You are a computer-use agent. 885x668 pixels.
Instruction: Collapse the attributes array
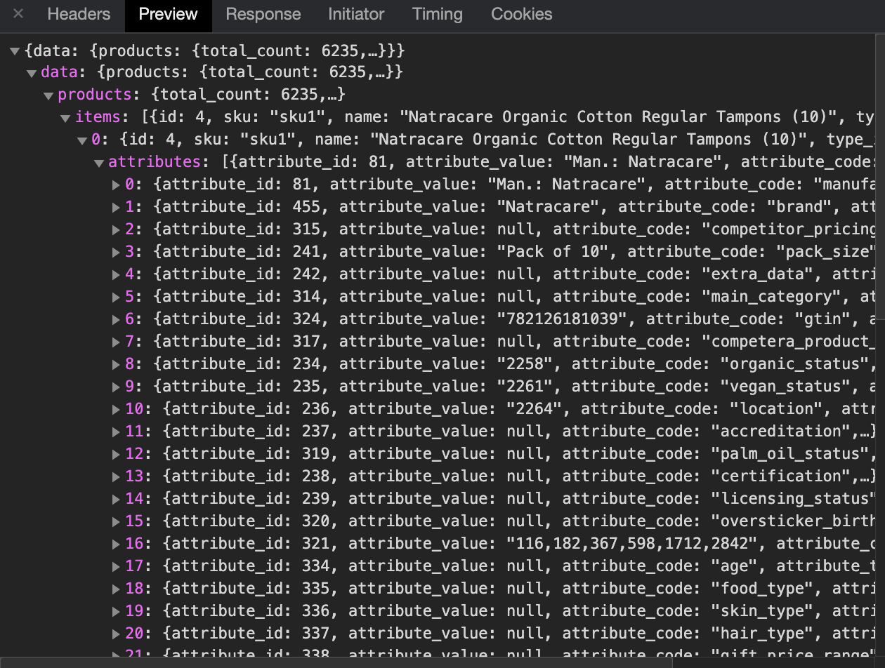(99, 163)
